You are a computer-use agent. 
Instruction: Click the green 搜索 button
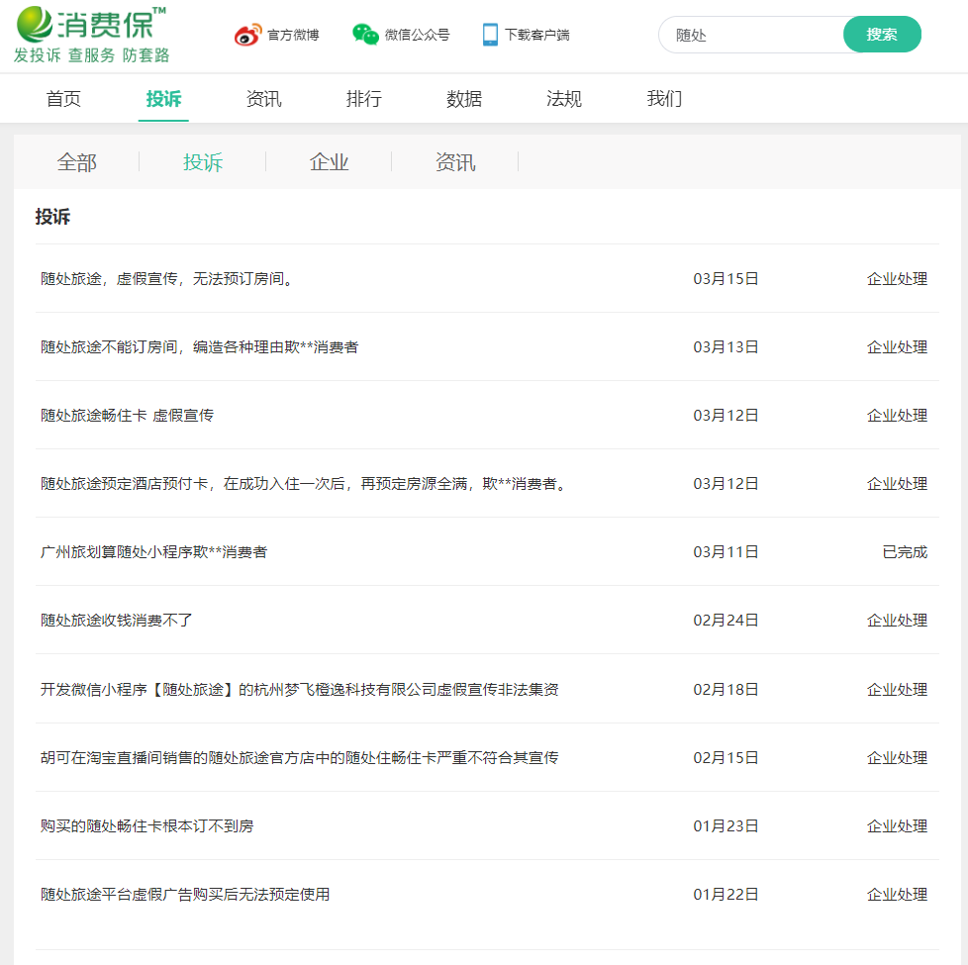click(882, 35)
